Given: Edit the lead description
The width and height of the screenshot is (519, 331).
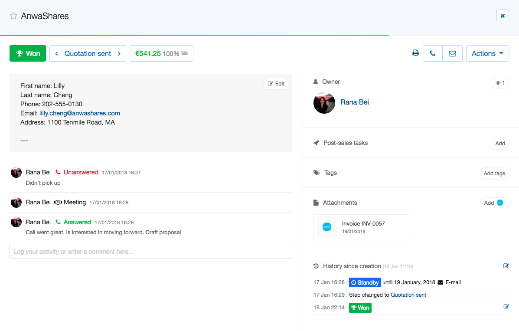Looking at the screenshot, I should coord(276,84).
